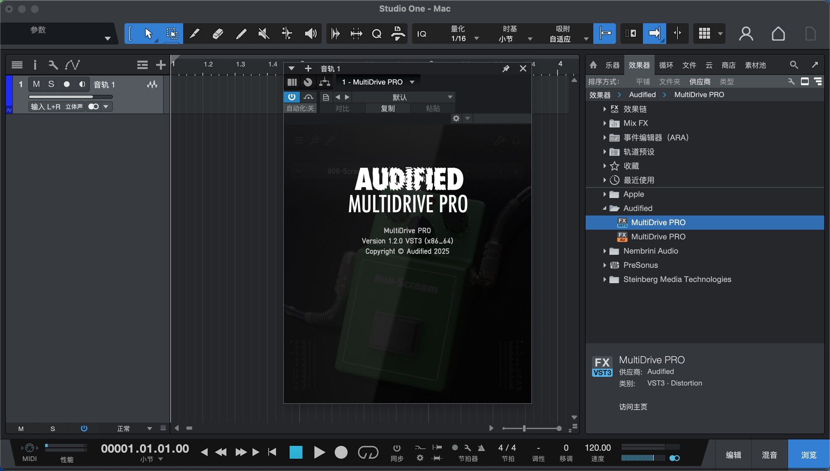Select the AU MultiDrive PRO entry
This screenshot has height=471, width=830.
pyautogui.click(x=658, y=237)
